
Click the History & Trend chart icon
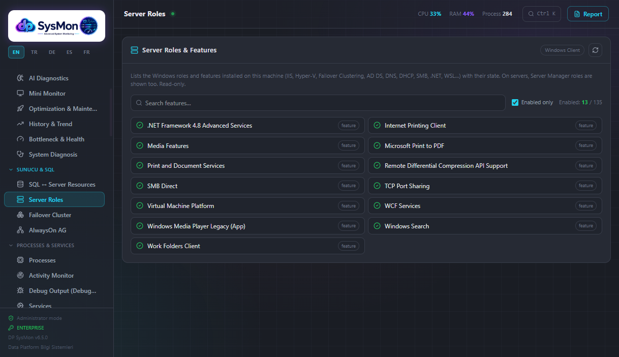[x=20, y=124]
